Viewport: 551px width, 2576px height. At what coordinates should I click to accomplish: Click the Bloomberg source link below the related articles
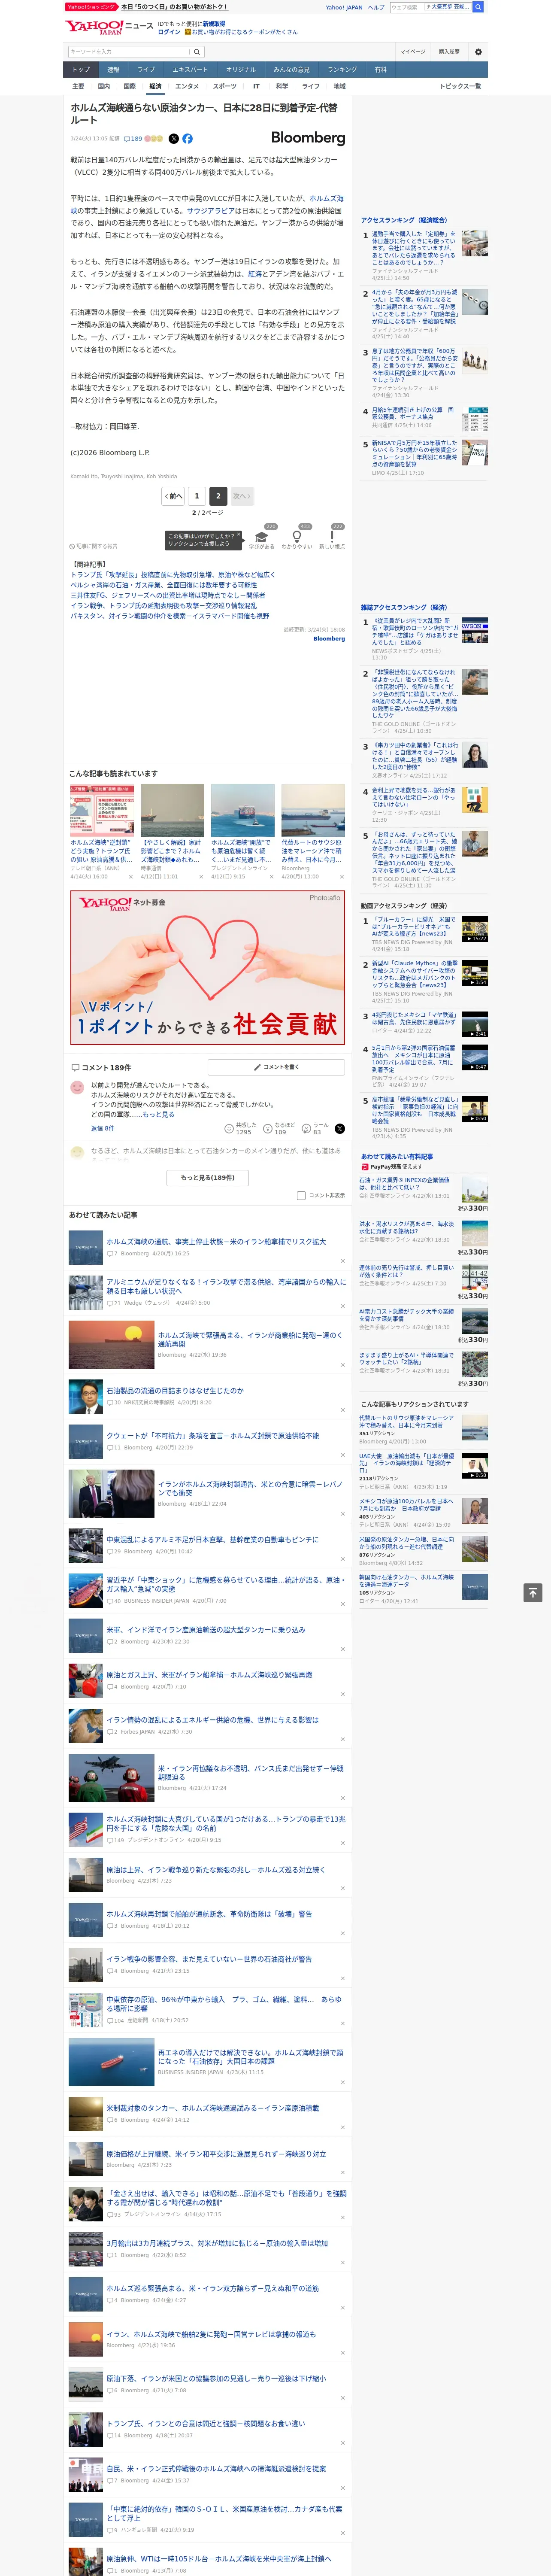[329, 638]
